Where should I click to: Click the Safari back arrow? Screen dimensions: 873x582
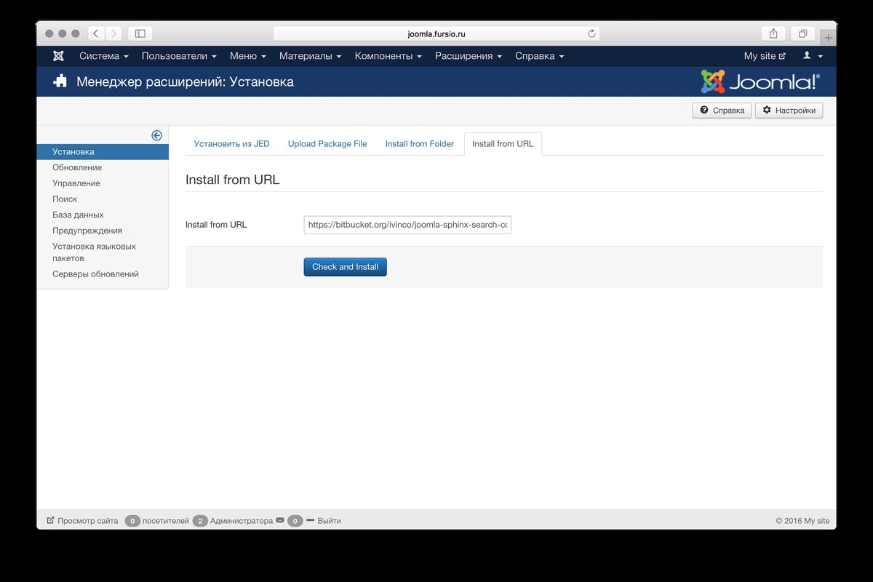97,33
